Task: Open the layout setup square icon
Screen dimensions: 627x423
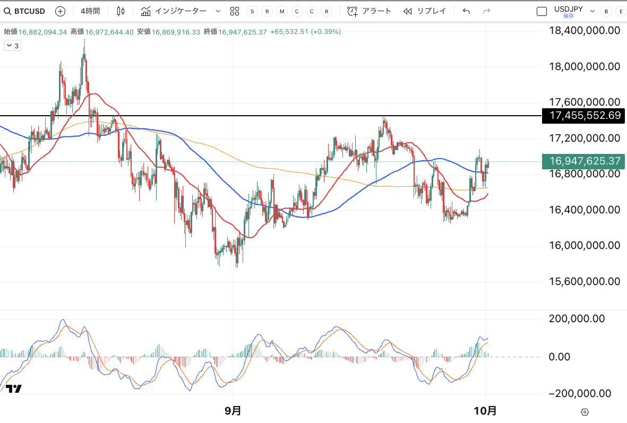Action: tap(542, 11)
